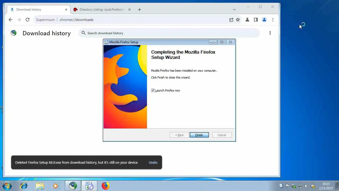Click the browser Back arrow
This screenshot has width=339, height=191.
[11, 20]
